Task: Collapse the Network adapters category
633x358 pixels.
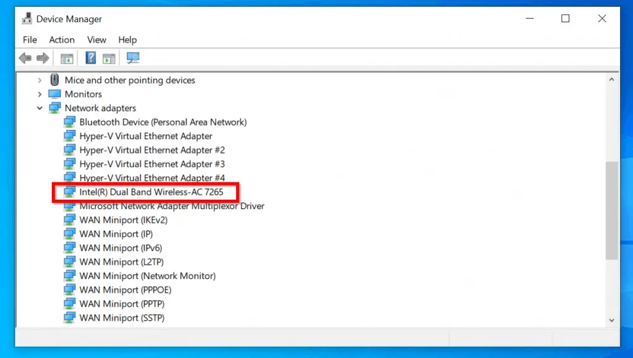Action: coord(40,108)
